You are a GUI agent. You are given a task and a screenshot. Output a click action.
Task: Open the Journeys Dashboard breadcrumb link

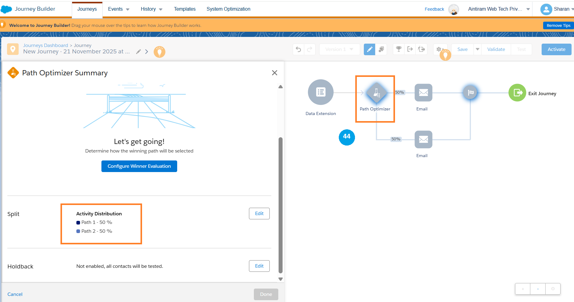coord(46,45)
